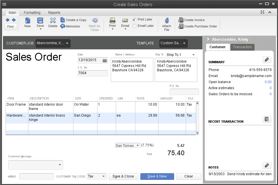Open the Open balance 0.00 link
This screenshot has width=278, height=185.
(x=268, y=82)
